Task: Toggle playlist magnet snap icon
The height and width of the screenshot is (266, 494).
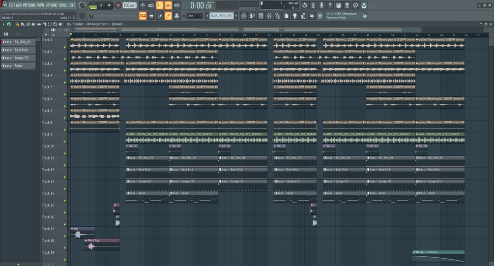Action: coord(9,24)
